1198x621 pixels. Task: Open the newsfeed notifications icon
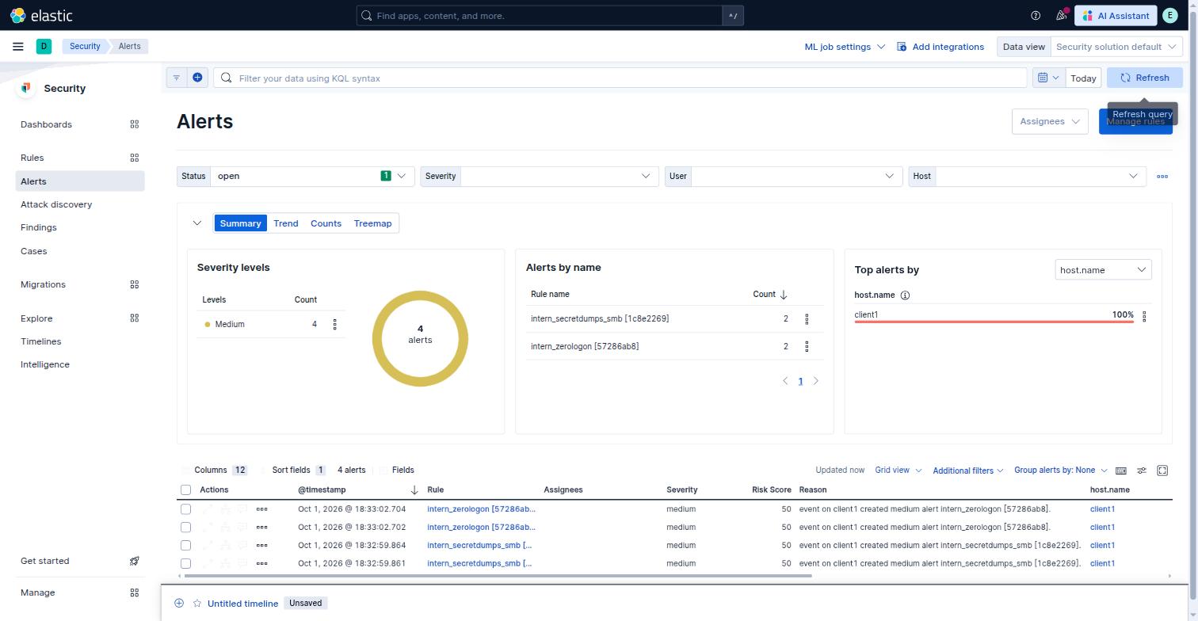(1061, 16)
